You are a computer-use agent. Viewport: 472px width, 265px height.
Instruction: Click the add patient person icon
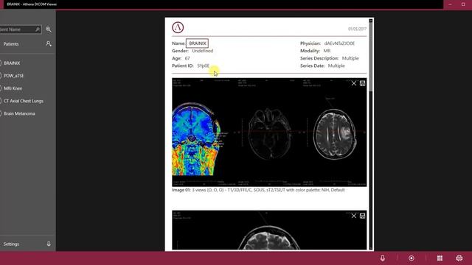tap(49, 44)
